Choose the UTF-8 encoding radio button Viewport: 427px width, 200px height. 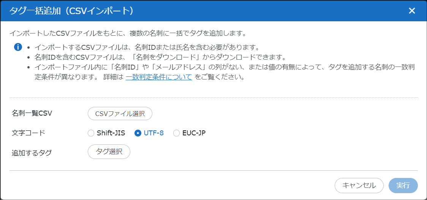[x=138, y=133]
